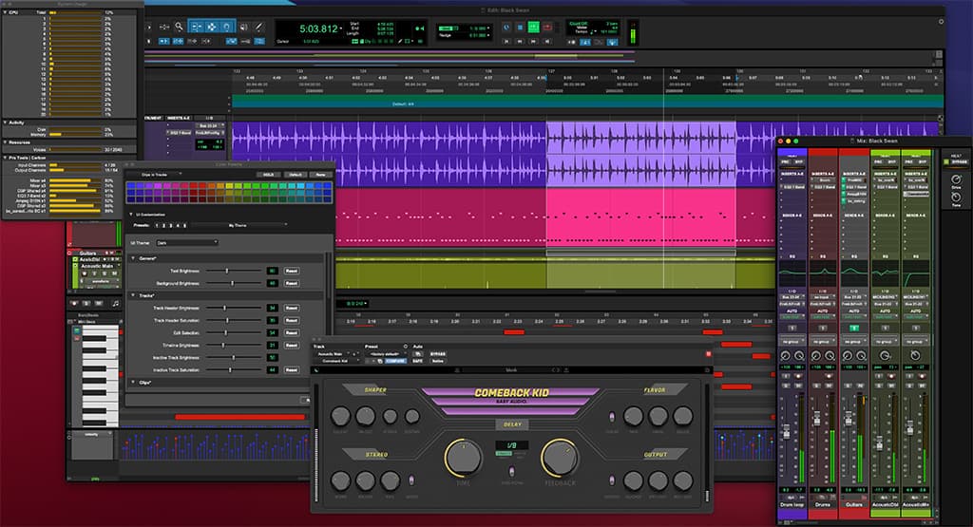
Task: Toggle the plugin BYPASS button
Action: 437,354
